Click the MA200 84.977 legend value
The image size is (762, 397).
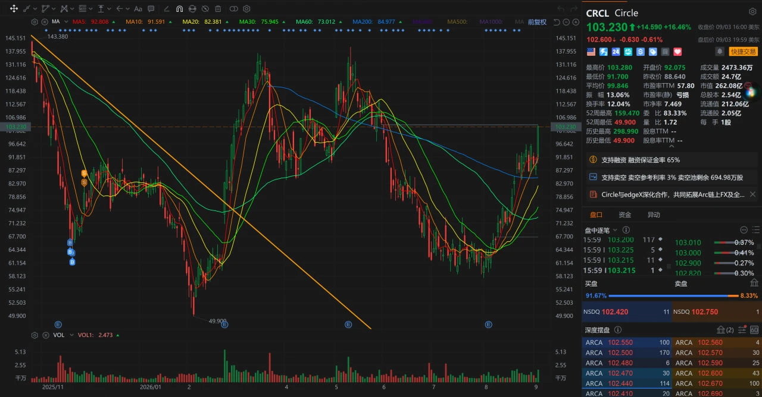[374, 21]
